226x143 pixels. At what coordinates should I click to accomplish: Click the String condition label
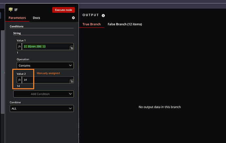pos(17,33)
